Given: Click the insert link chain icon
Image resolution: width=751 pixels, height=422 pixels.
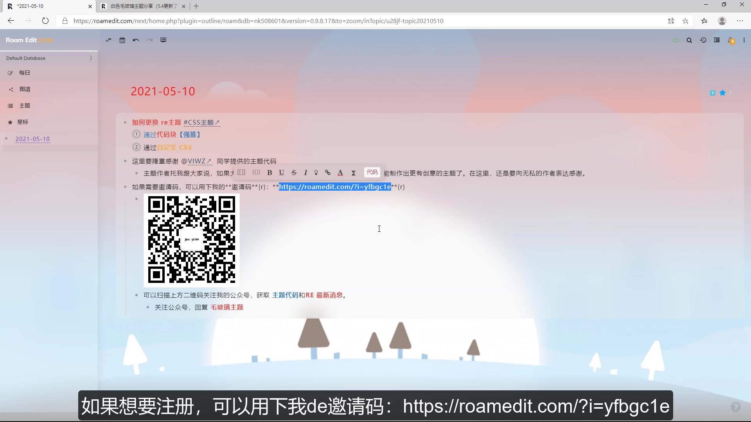Looking at the screenshot, I should [x=328, y=172].
